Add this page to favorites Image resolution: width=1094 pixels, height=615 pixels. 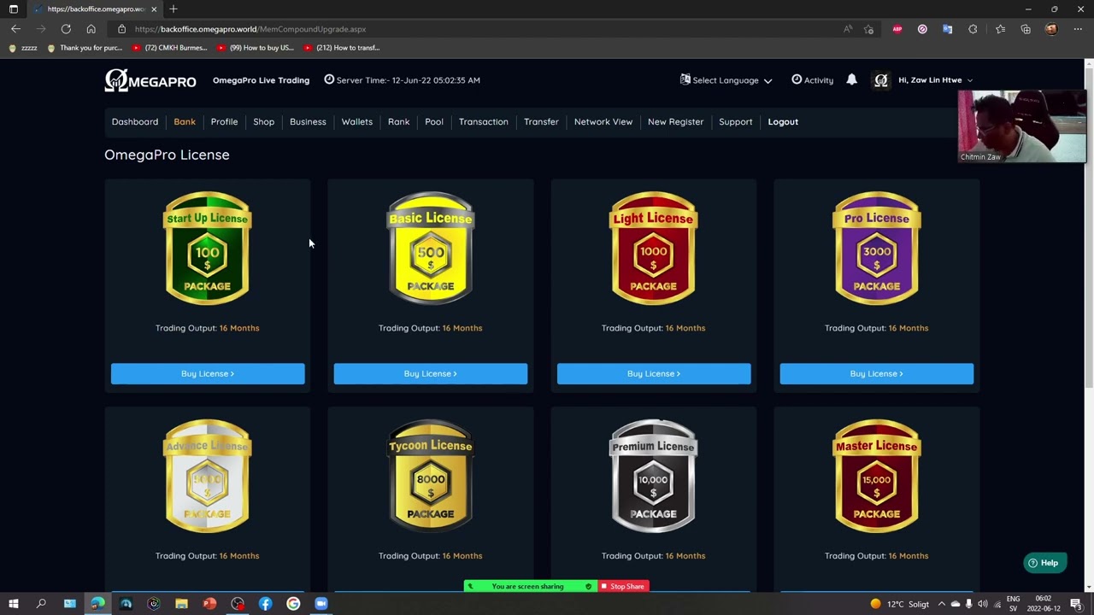868,29
